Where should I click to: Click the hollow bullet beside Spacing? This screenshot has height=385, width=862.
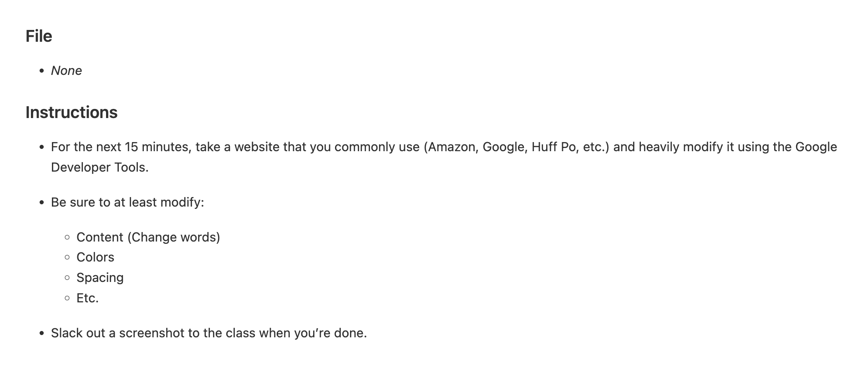point(67,278)
